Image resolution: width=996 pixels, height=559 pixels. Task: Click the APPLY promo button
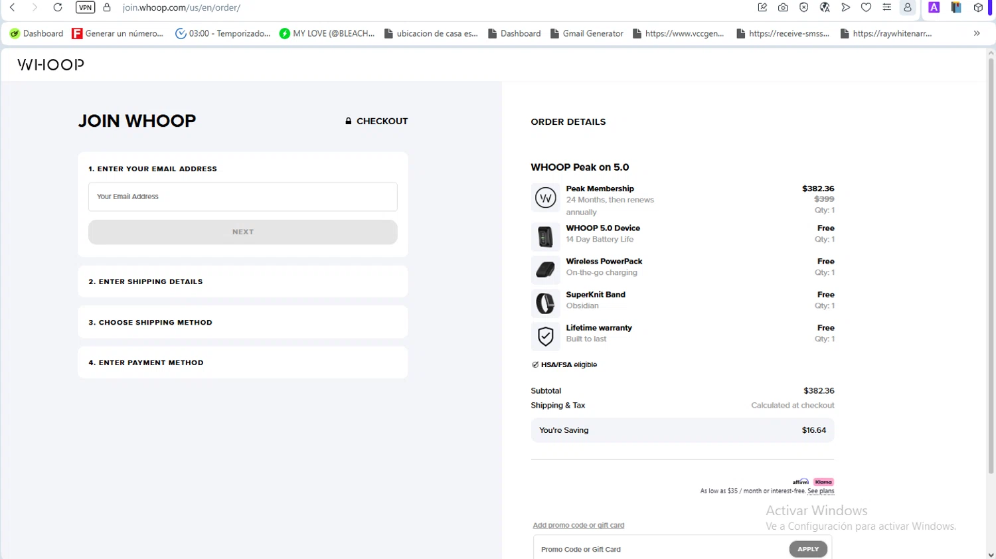click(808, 549)
